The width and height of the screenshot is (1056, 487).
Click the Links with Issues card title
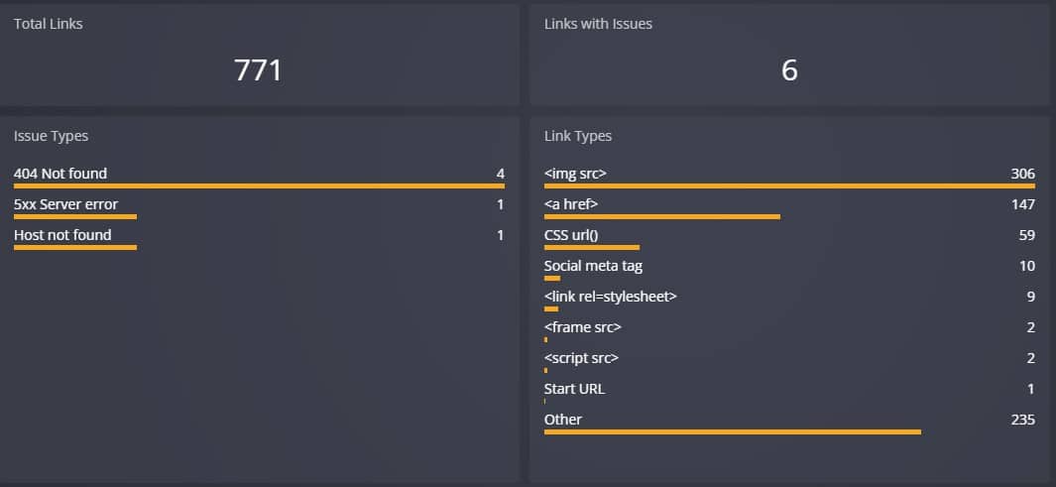click(x=598, y=24)
